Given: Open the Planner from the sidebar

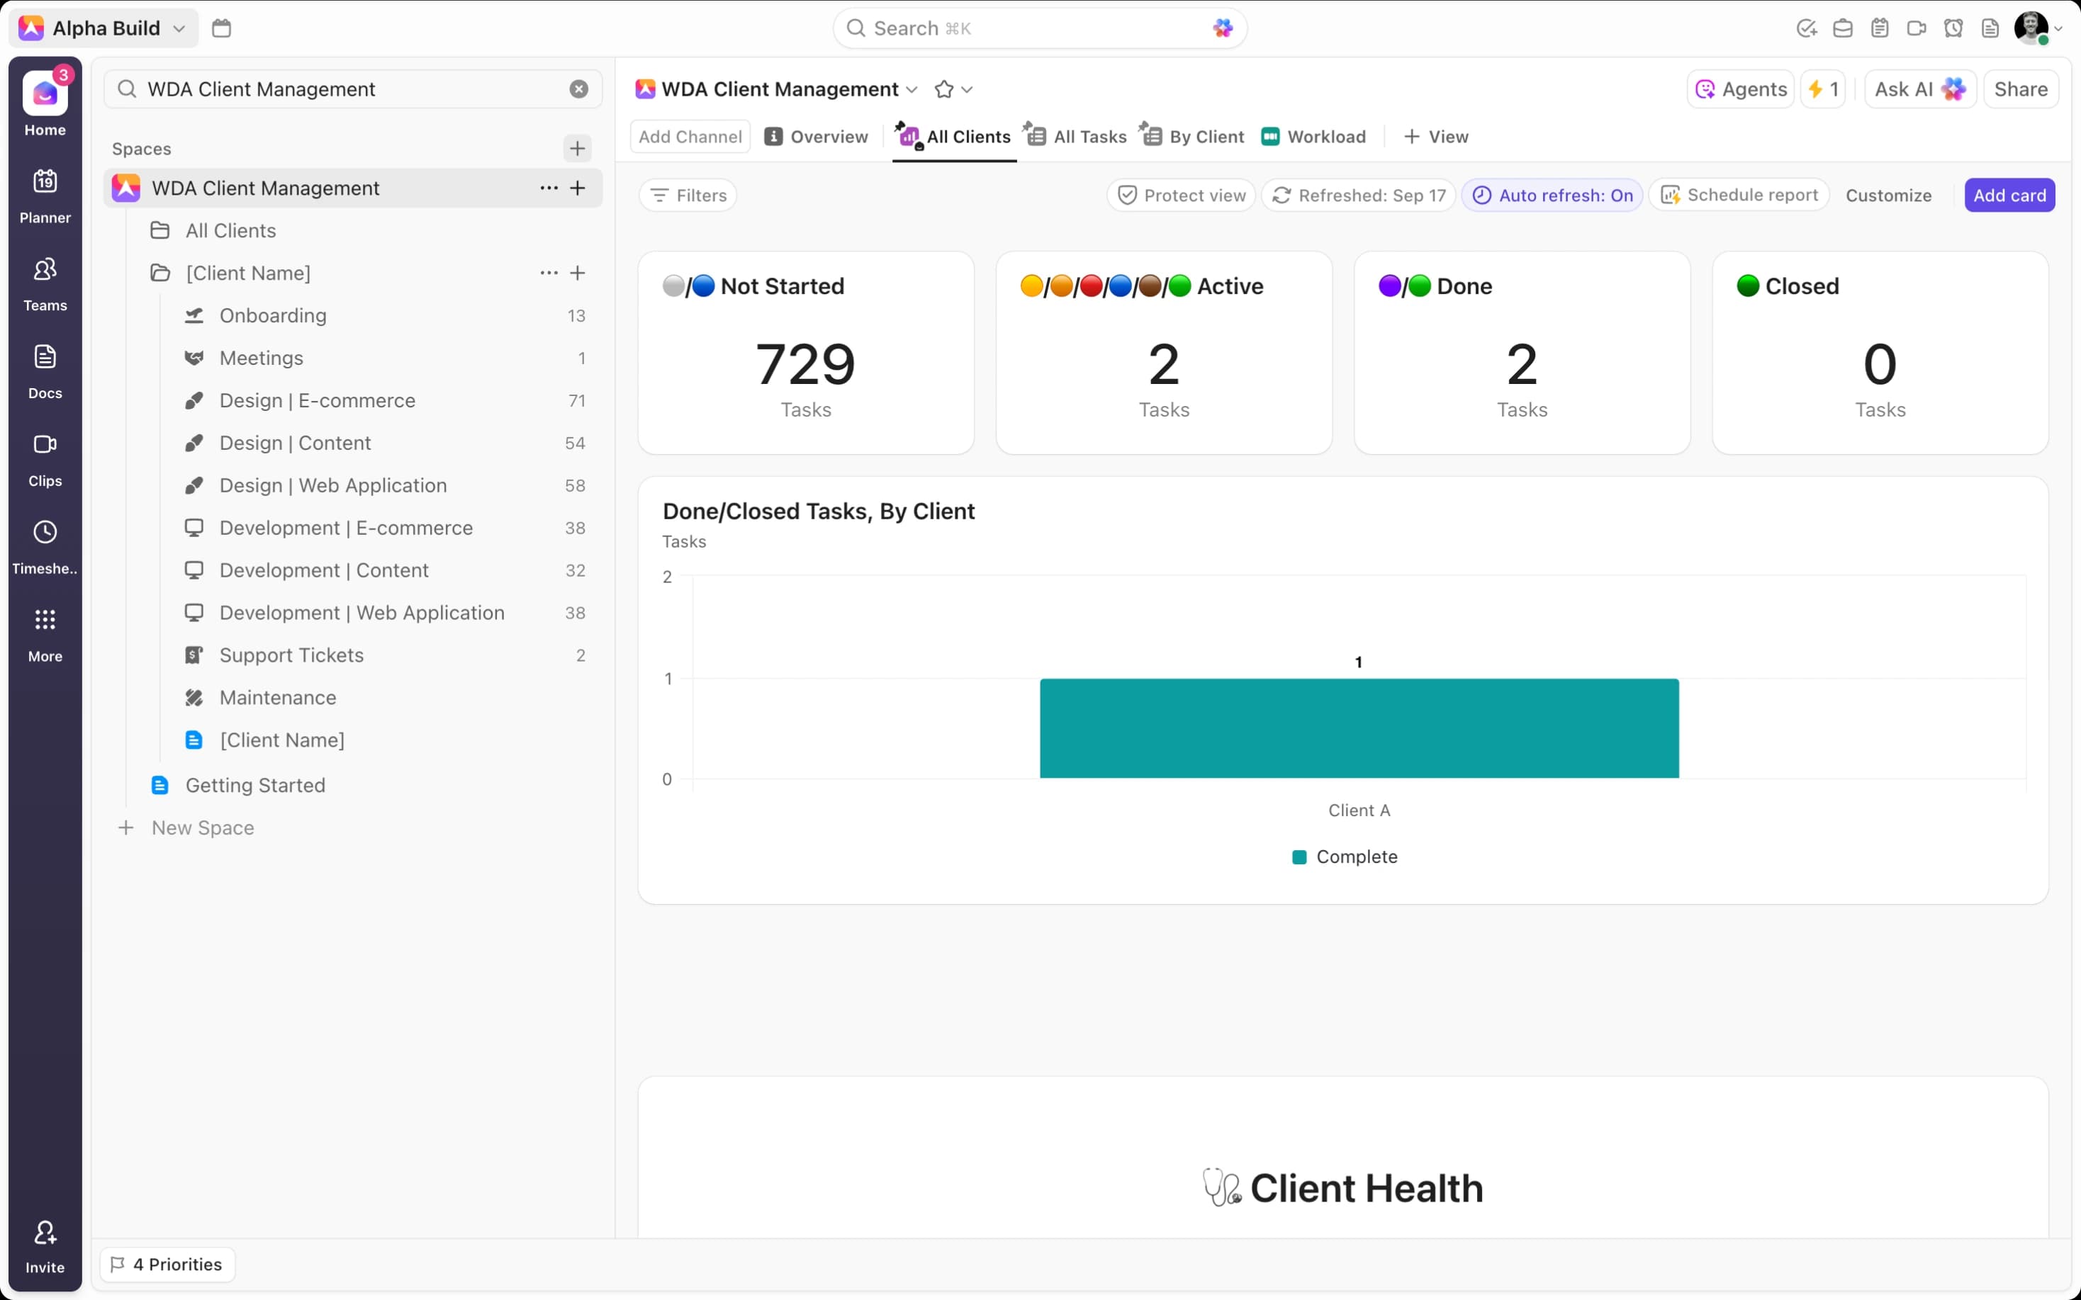Looking at the screenshot, I should [45, 193].
